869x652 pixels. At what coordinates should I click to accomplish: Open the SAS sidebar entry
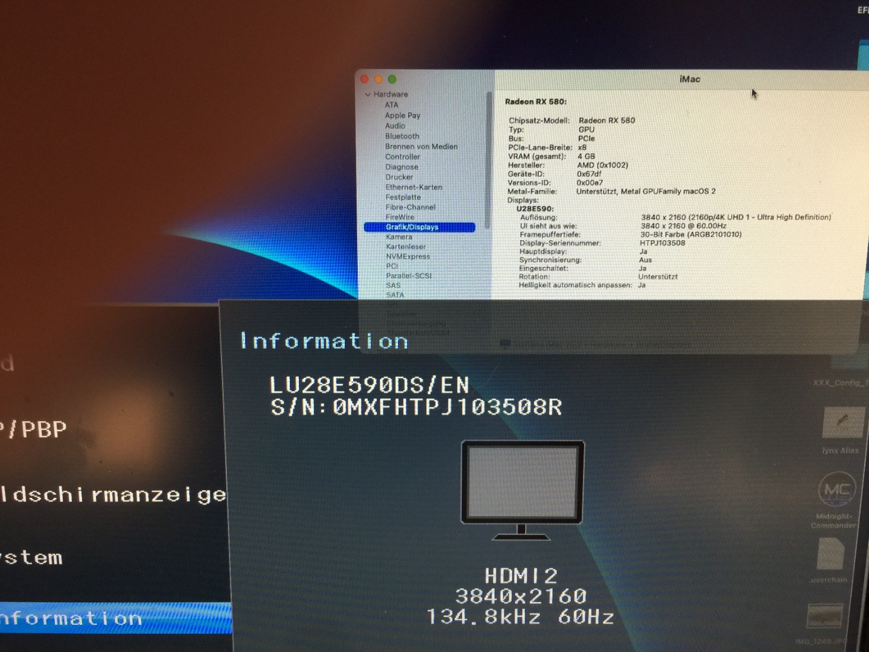click(393, 286)
